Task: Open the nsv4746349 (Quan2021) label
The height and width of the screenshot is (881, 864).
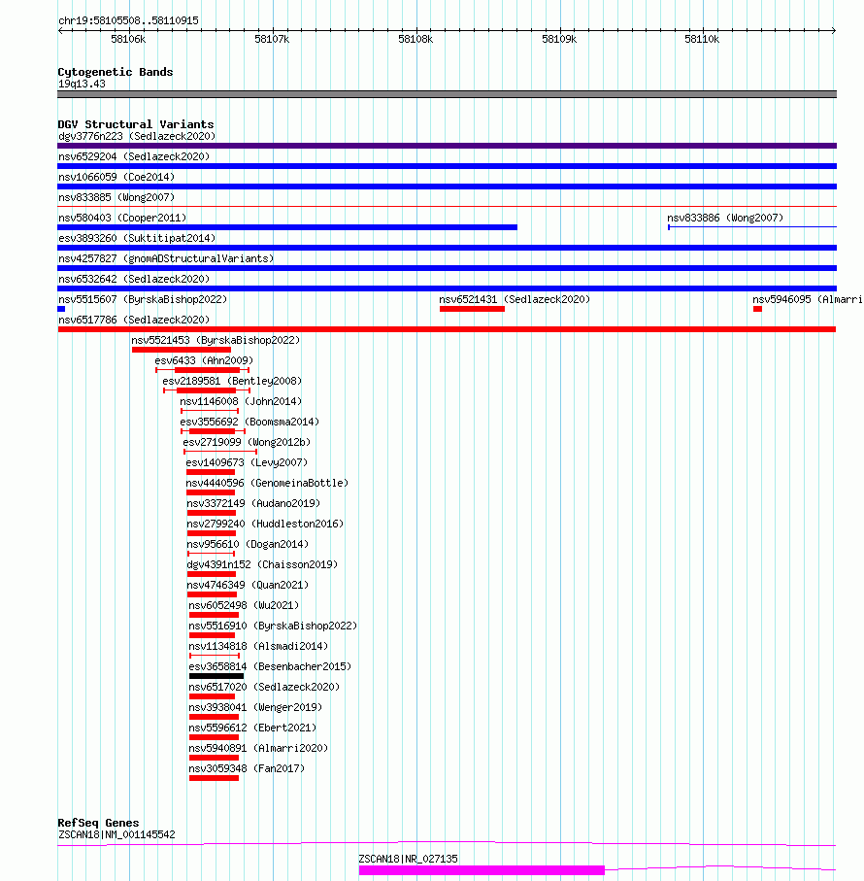Action: point(248,585)
